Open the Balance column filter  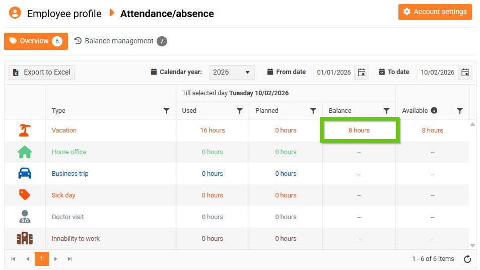click(x=386, y=111)
